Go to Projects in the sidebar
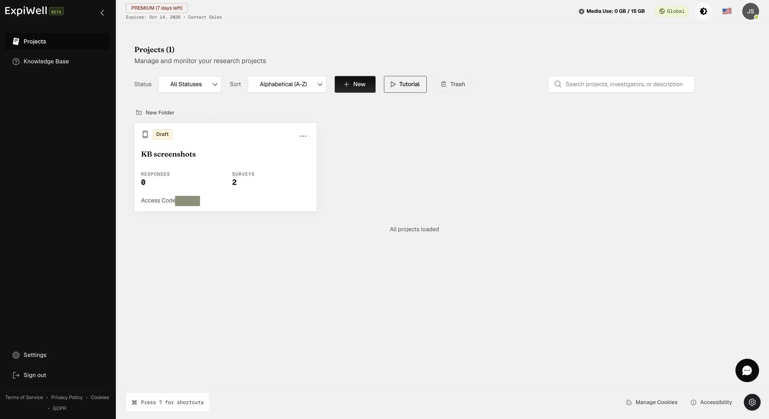Viewport: 769px width, 419px height. point(57,41)
